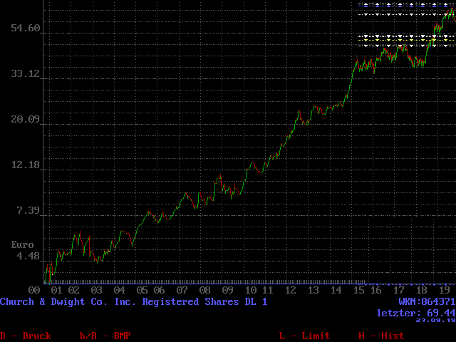Click the 12.18 price axis label
Image resolution: width=456 pixels, height=342 pixels.
(26, 165)
